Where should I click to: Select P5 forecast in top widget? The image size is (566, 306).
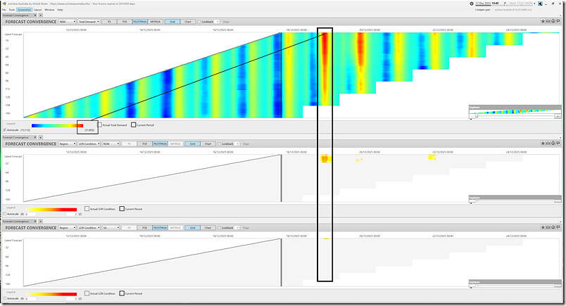[x=109, y=22]
